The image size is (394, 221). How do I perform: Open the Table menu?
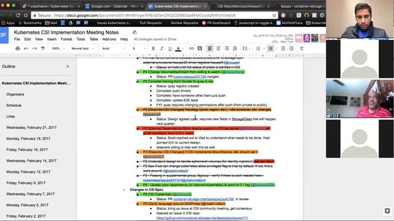(94, 39)
